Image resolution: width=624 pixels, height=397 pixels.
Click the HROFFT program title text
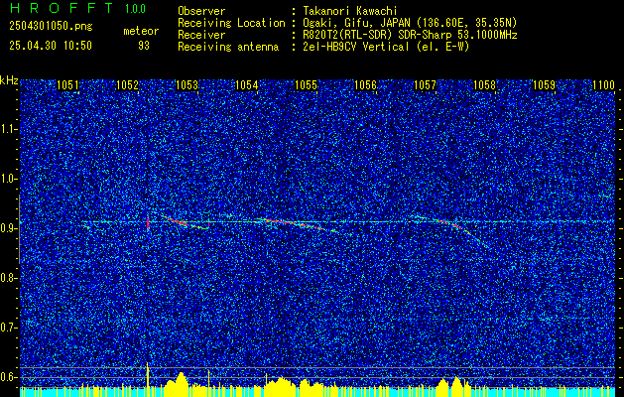62,8
